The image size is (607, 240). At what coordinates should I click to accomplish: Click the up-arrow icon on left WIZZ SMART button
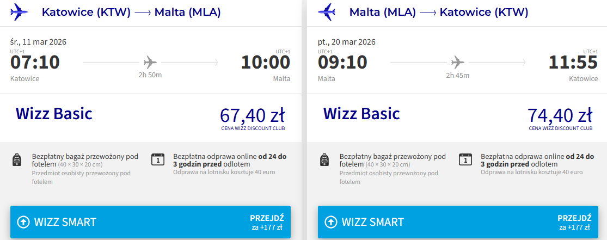(x=23, y=222)
